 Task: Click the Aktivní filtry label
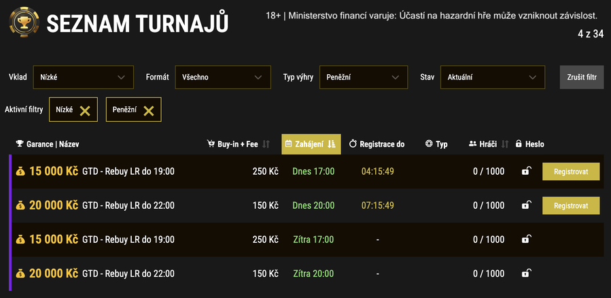[24, 110]
